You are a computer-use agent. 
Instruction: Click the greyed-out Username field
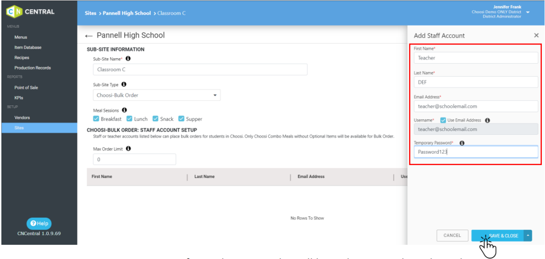coord(476,129)
